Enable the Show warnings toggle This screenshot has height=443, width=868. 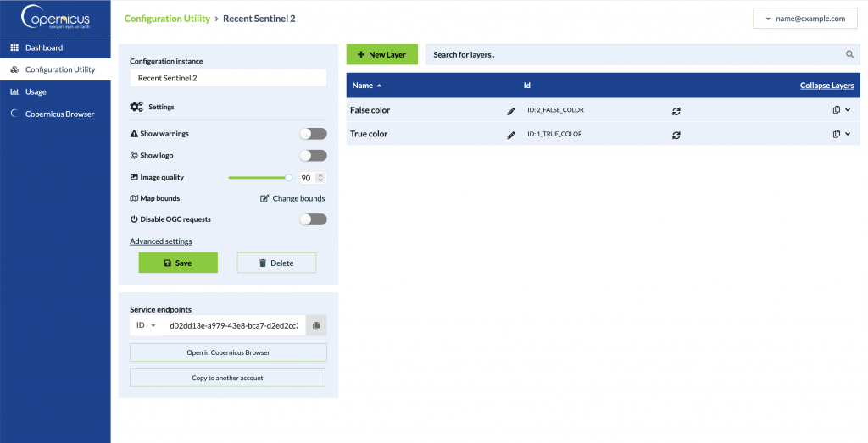[x=313, y=134]
